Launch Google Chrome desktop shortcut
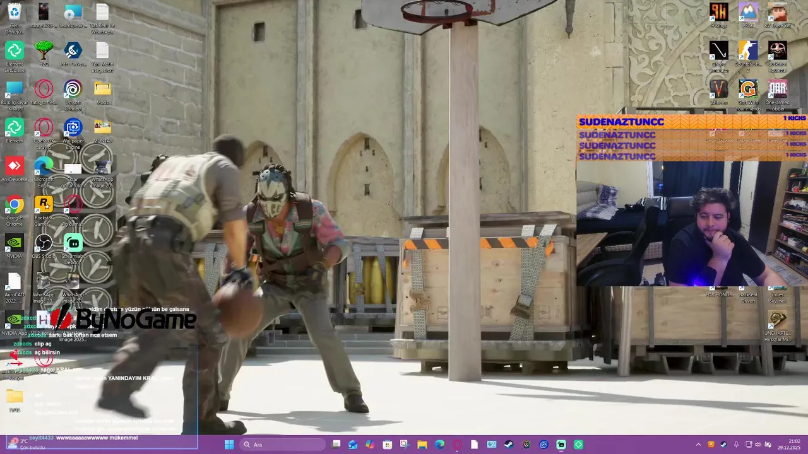 click(15, 210)
